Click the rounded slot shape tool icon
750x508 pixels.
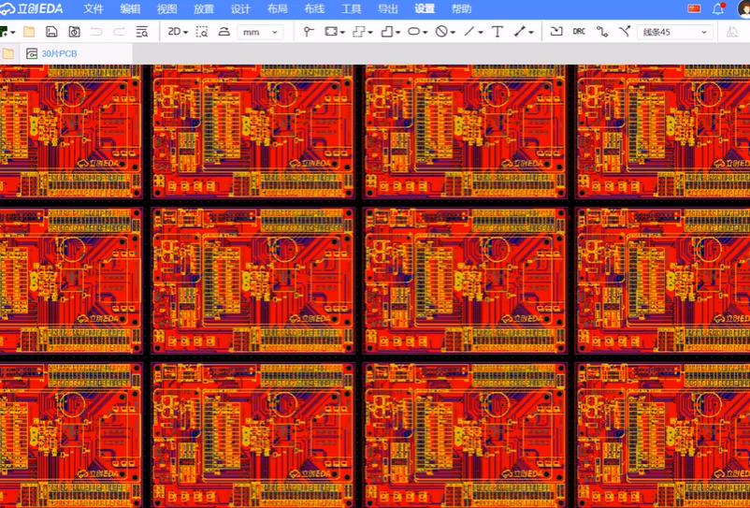coord(413,32)
